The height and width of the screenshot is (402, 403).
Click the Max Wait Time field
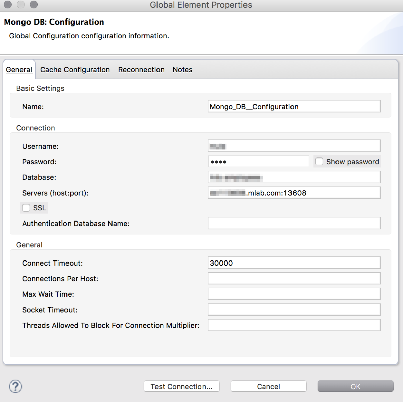[x=294, y=294]
